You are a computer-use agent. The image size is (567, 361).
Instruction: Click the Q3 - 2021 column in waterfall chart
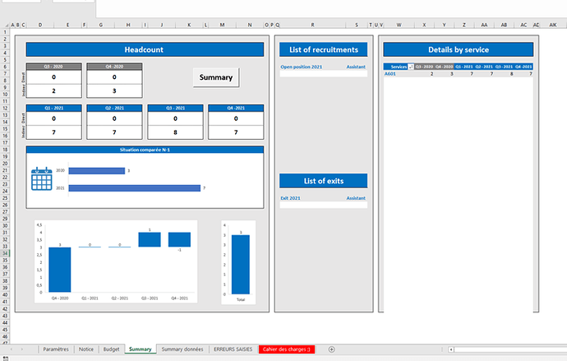pyautogui.click(x=150, y=239)
